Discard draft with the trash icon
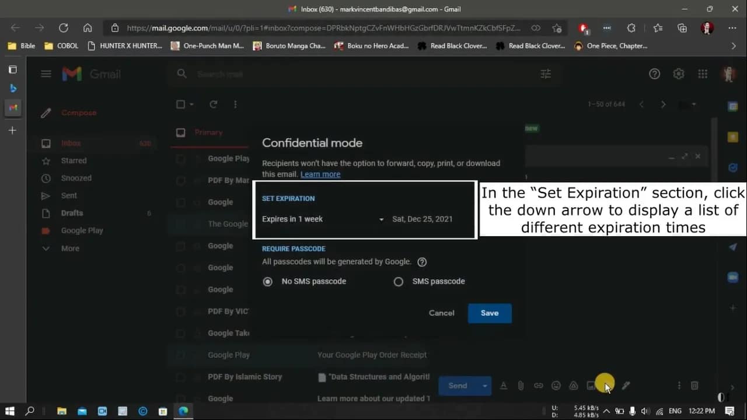Image resolution: width=747 pixels, height=420 pixels. pos(694,386)
